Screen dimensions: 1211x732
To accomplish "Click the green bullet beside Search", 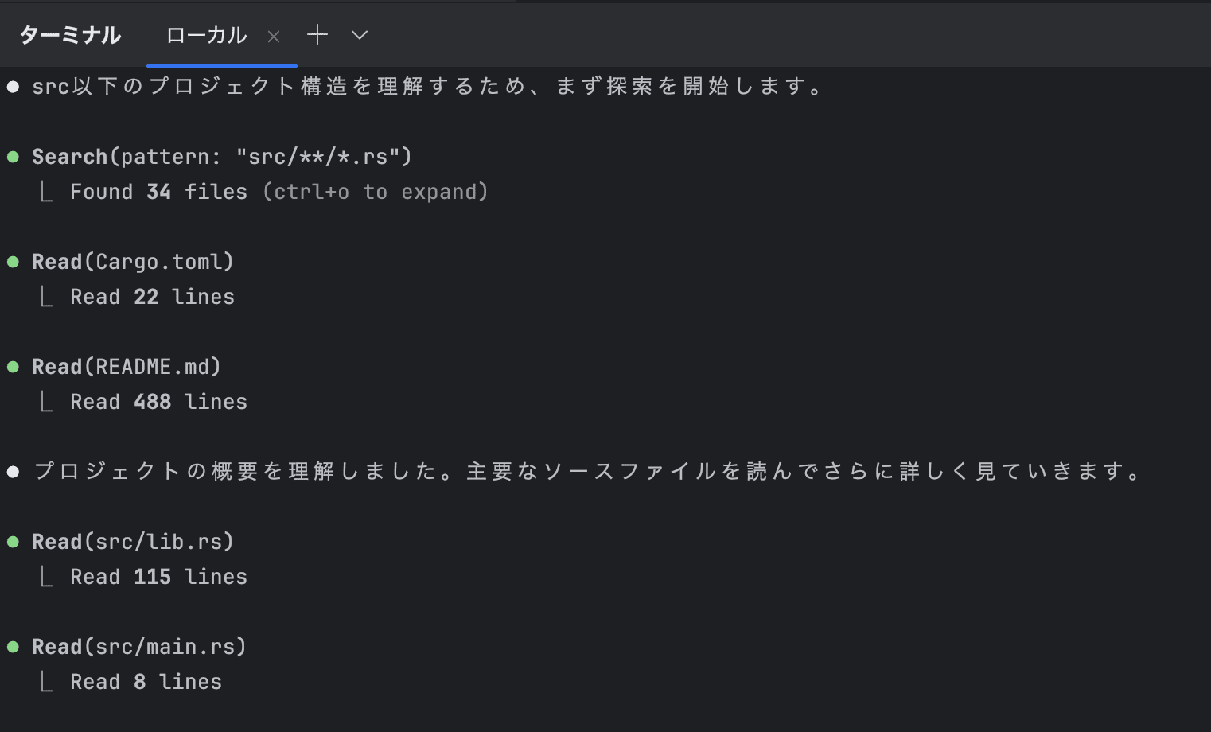I will [x=14, y=157].
